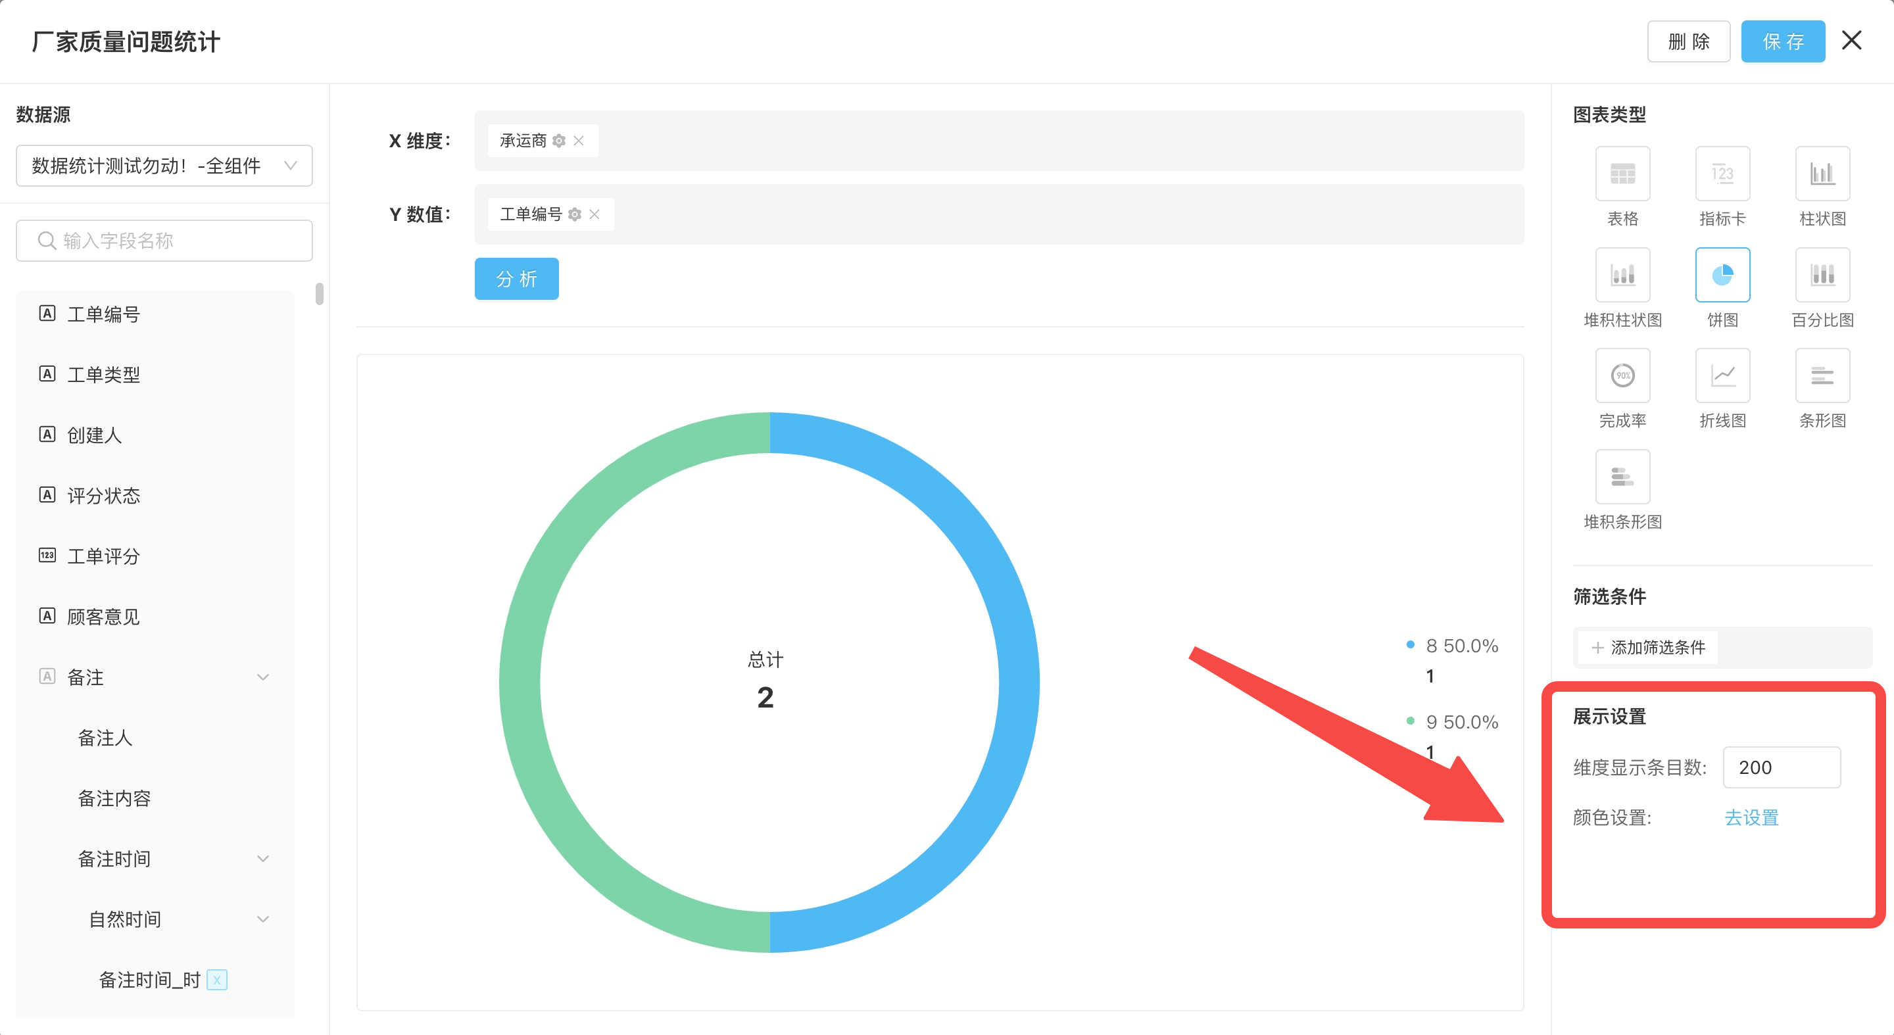This screenshot has width=1894, height=1035.
Task: Select the 指标卡 chart type icon
Action: click(1722, 174)
